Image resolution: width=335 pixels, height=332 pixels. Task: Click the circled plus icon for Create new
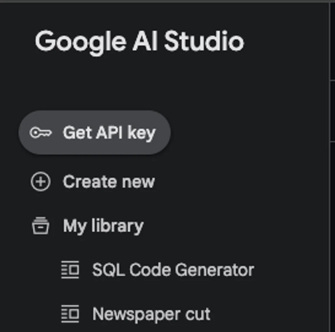pyautogui.click(x=41, y=182)
